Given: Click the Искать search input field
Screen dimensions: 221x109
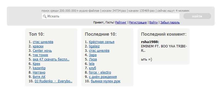Looking at the screenshot, I should (112, 16).
